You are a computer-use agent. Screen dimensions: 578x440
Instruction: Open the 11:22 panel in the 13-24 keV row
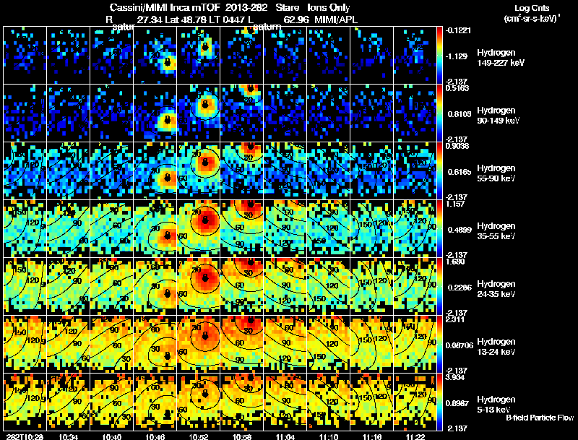coord(415,344)
